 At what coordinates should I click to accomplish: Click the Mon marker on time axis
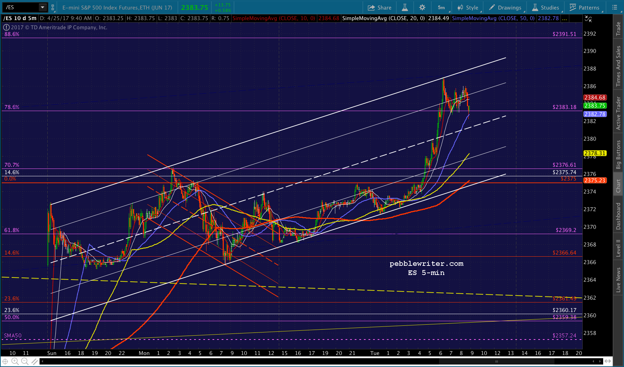click(144, 353)
